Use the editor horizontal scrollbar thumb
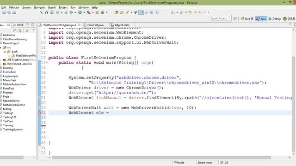The height and width of the screenshot is (166, 296). (x=161, y=157)
